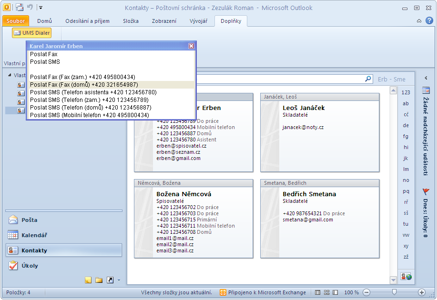
Task: Open Notes via the yellow note icon
Action: click(x=88, y=280)
